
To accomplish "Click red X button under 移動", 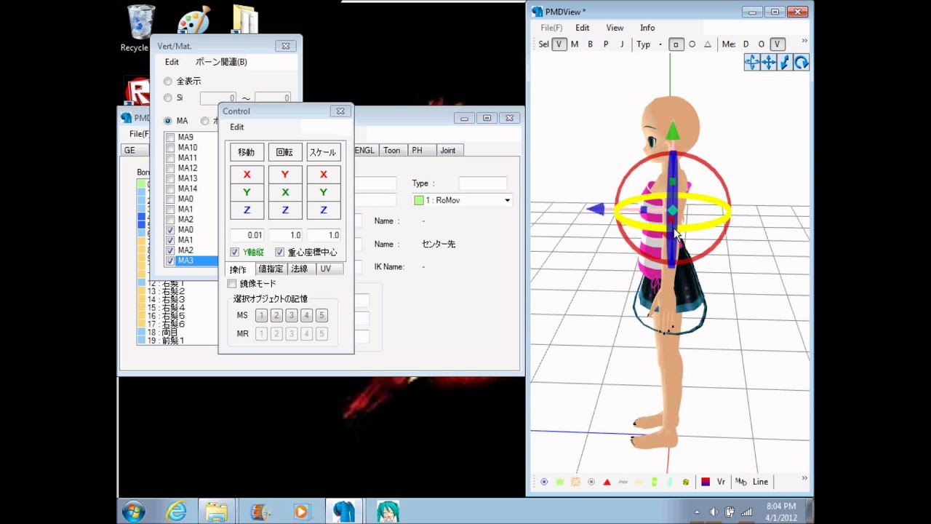I will [x=247, y=175].
